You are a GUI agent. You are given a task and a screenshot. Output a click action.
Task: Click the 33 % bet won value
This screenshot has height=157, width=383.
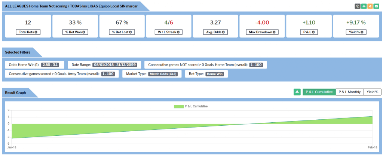[75, 22]
